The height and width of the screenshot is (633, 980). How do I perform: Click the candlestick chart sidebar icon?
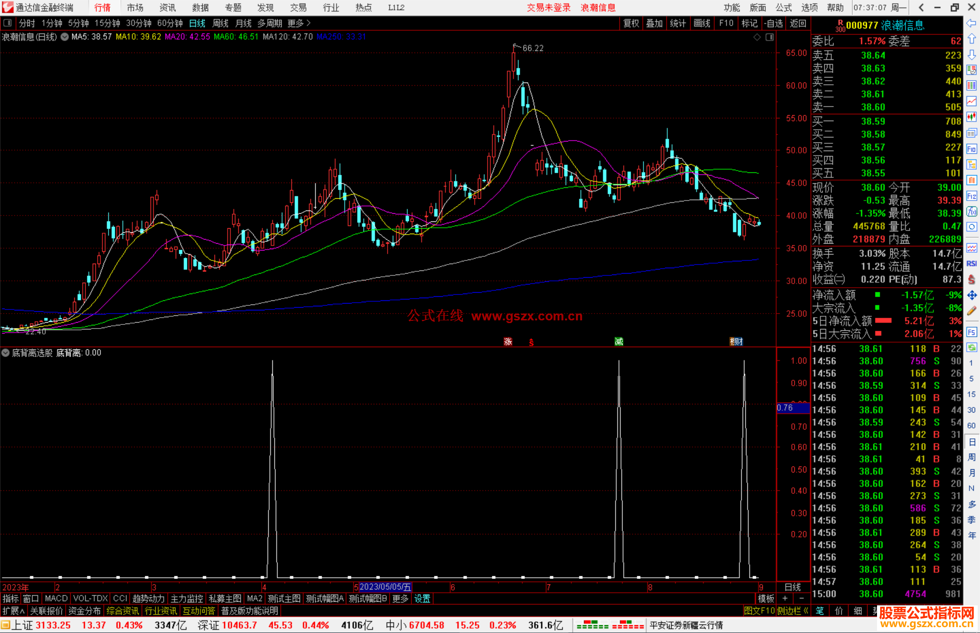[971, 117]
